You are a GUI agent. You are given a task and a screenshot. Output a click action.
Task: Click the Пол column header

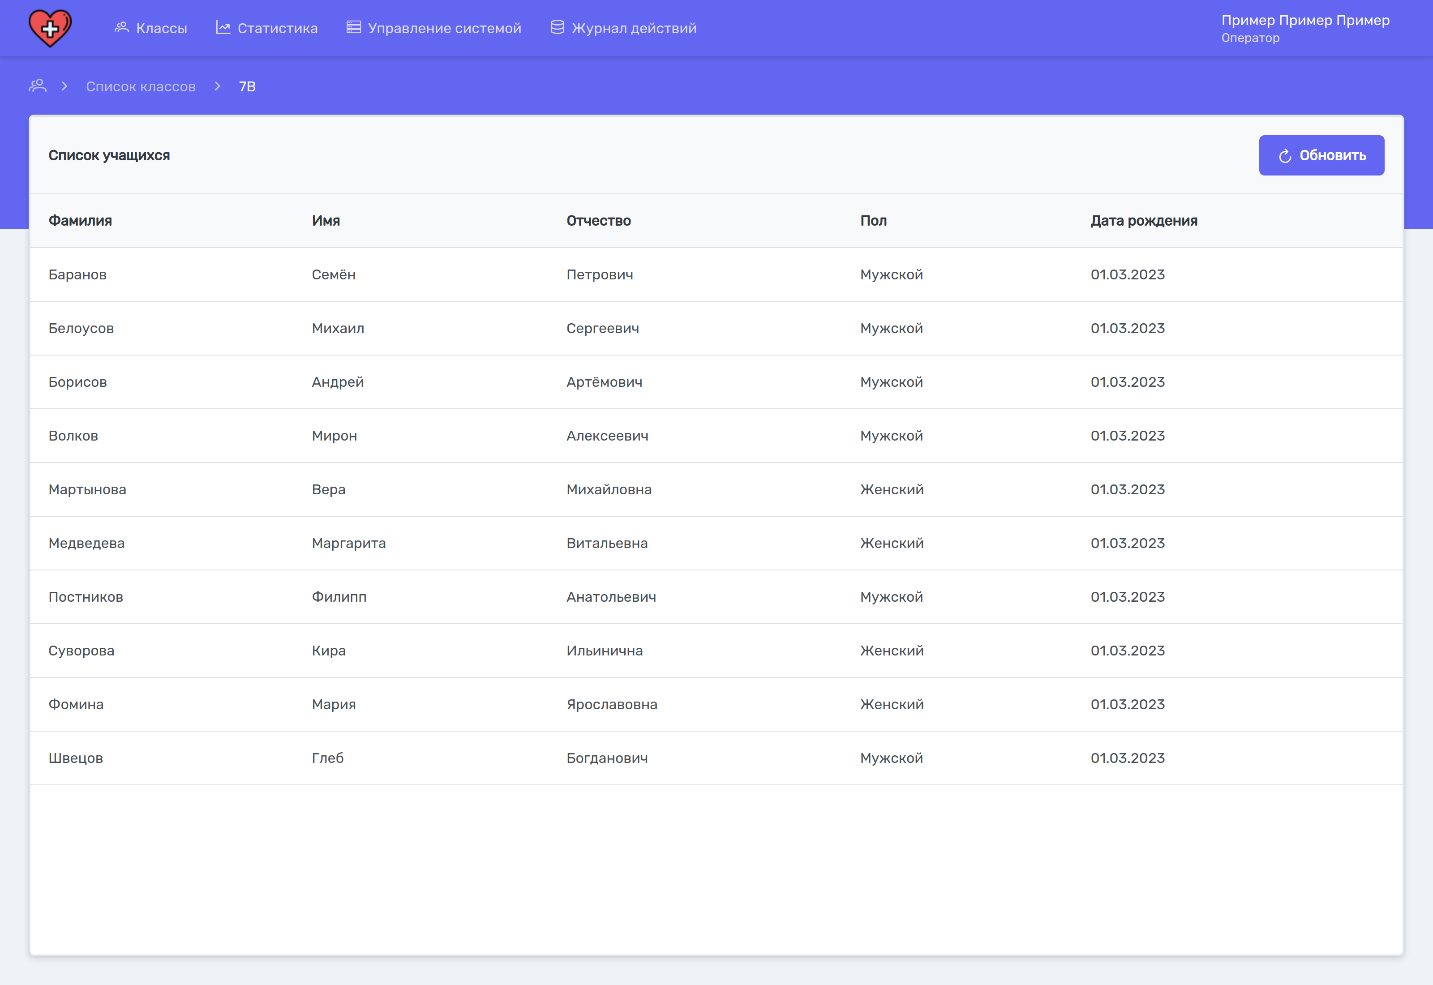coord(873,221)
